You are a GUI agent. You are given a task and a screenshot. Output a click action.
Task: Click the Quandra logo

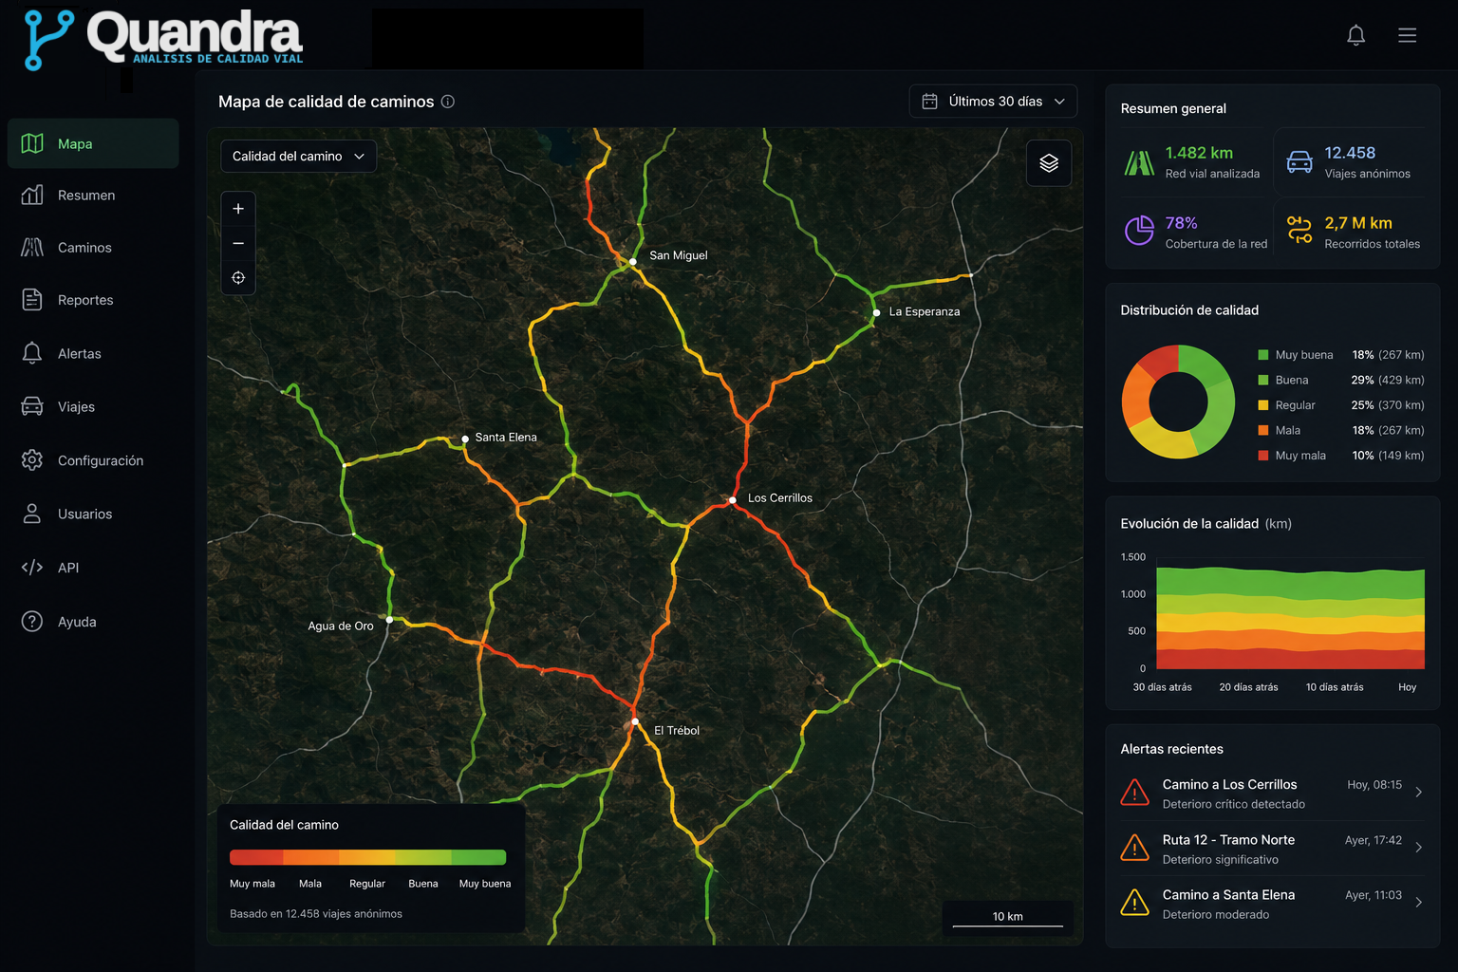[x=163, y=39]
